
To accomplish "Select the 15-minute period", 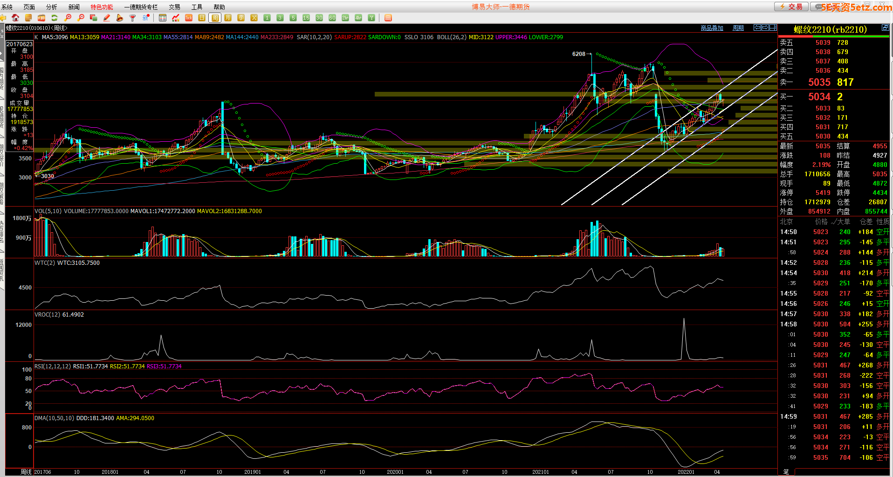I will pyautogui.click(x=306, y=18).
